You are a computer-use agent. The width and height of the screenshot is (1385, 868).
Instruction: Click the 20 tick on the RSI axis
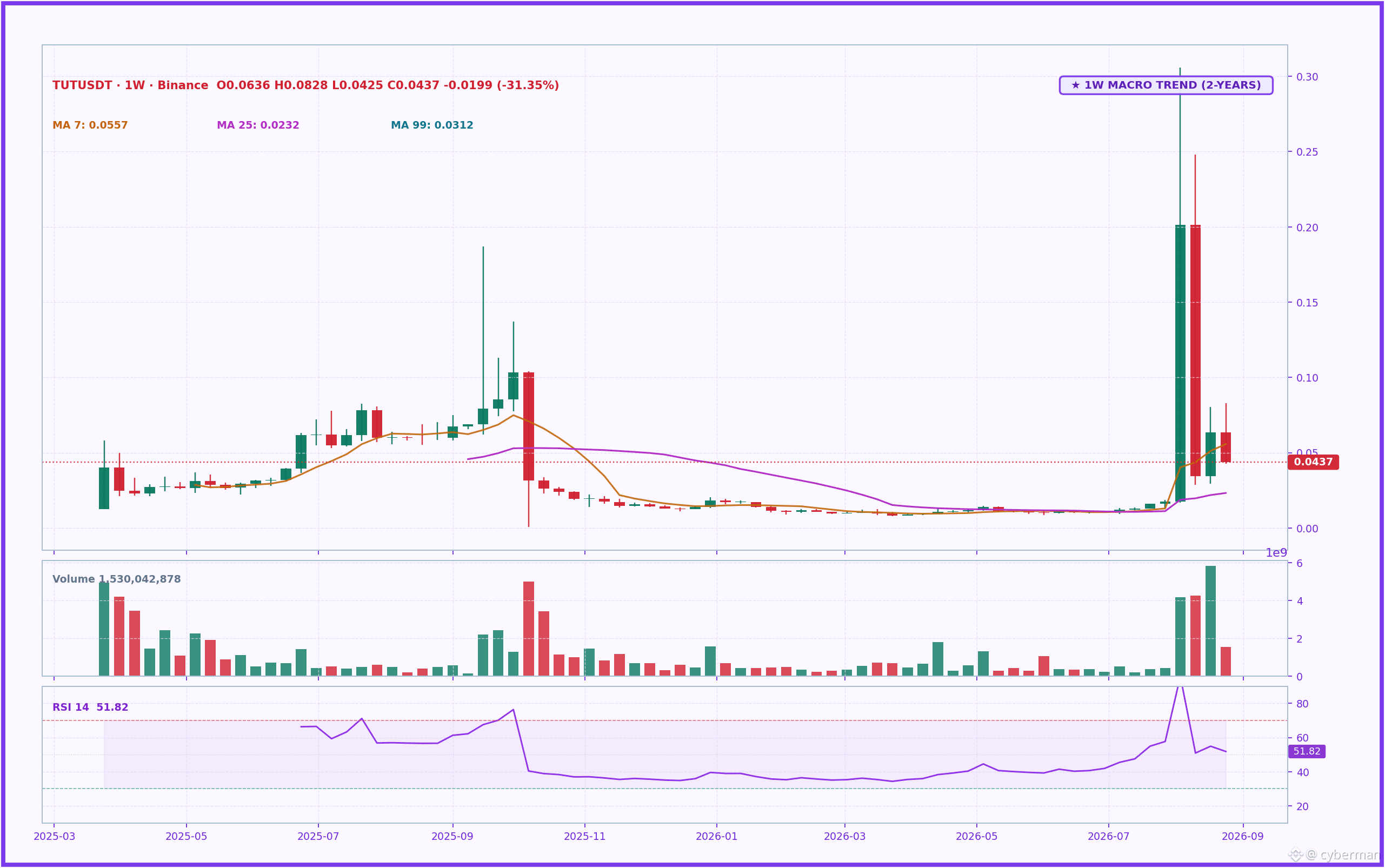(1302, 806)
